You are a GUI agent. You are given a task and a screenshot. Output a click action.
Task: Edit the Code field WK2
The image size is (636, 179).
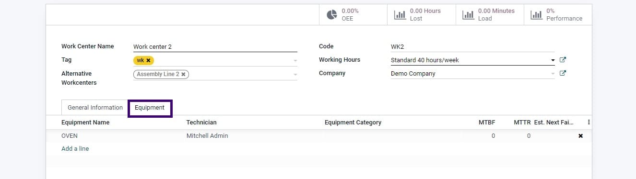[472, 47]
